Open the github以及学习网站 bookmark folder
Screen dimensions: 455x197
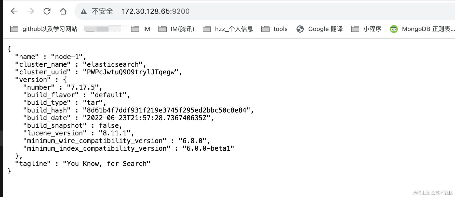pos(44,29)
